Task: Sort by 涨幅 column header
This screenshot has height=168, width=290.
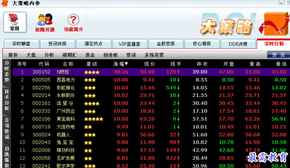Action: click(x=121, y=64)
